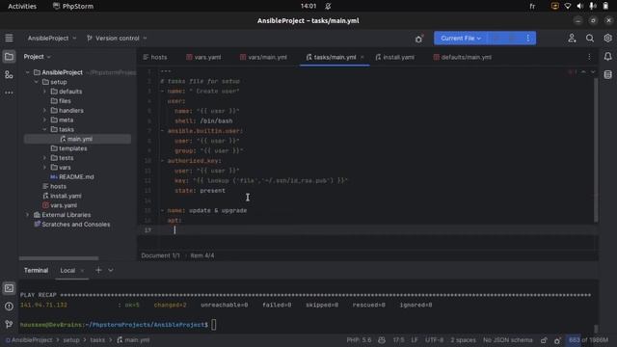The image size is (617, 347).
Task: Collapse the AnsibleProject root node
Action: pos(28,72)
